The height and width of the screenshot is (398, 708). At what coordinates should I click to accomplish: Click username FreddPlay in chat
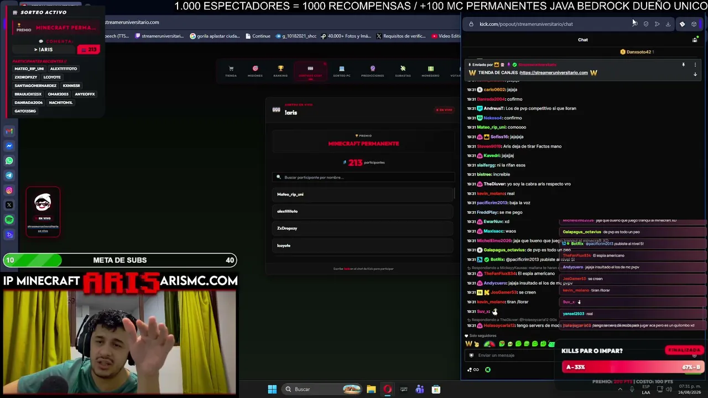click(x=487, y=212)
